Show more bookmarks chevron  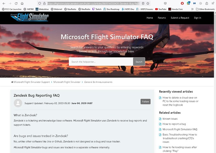pyautogui.click(x=192, y=9)
